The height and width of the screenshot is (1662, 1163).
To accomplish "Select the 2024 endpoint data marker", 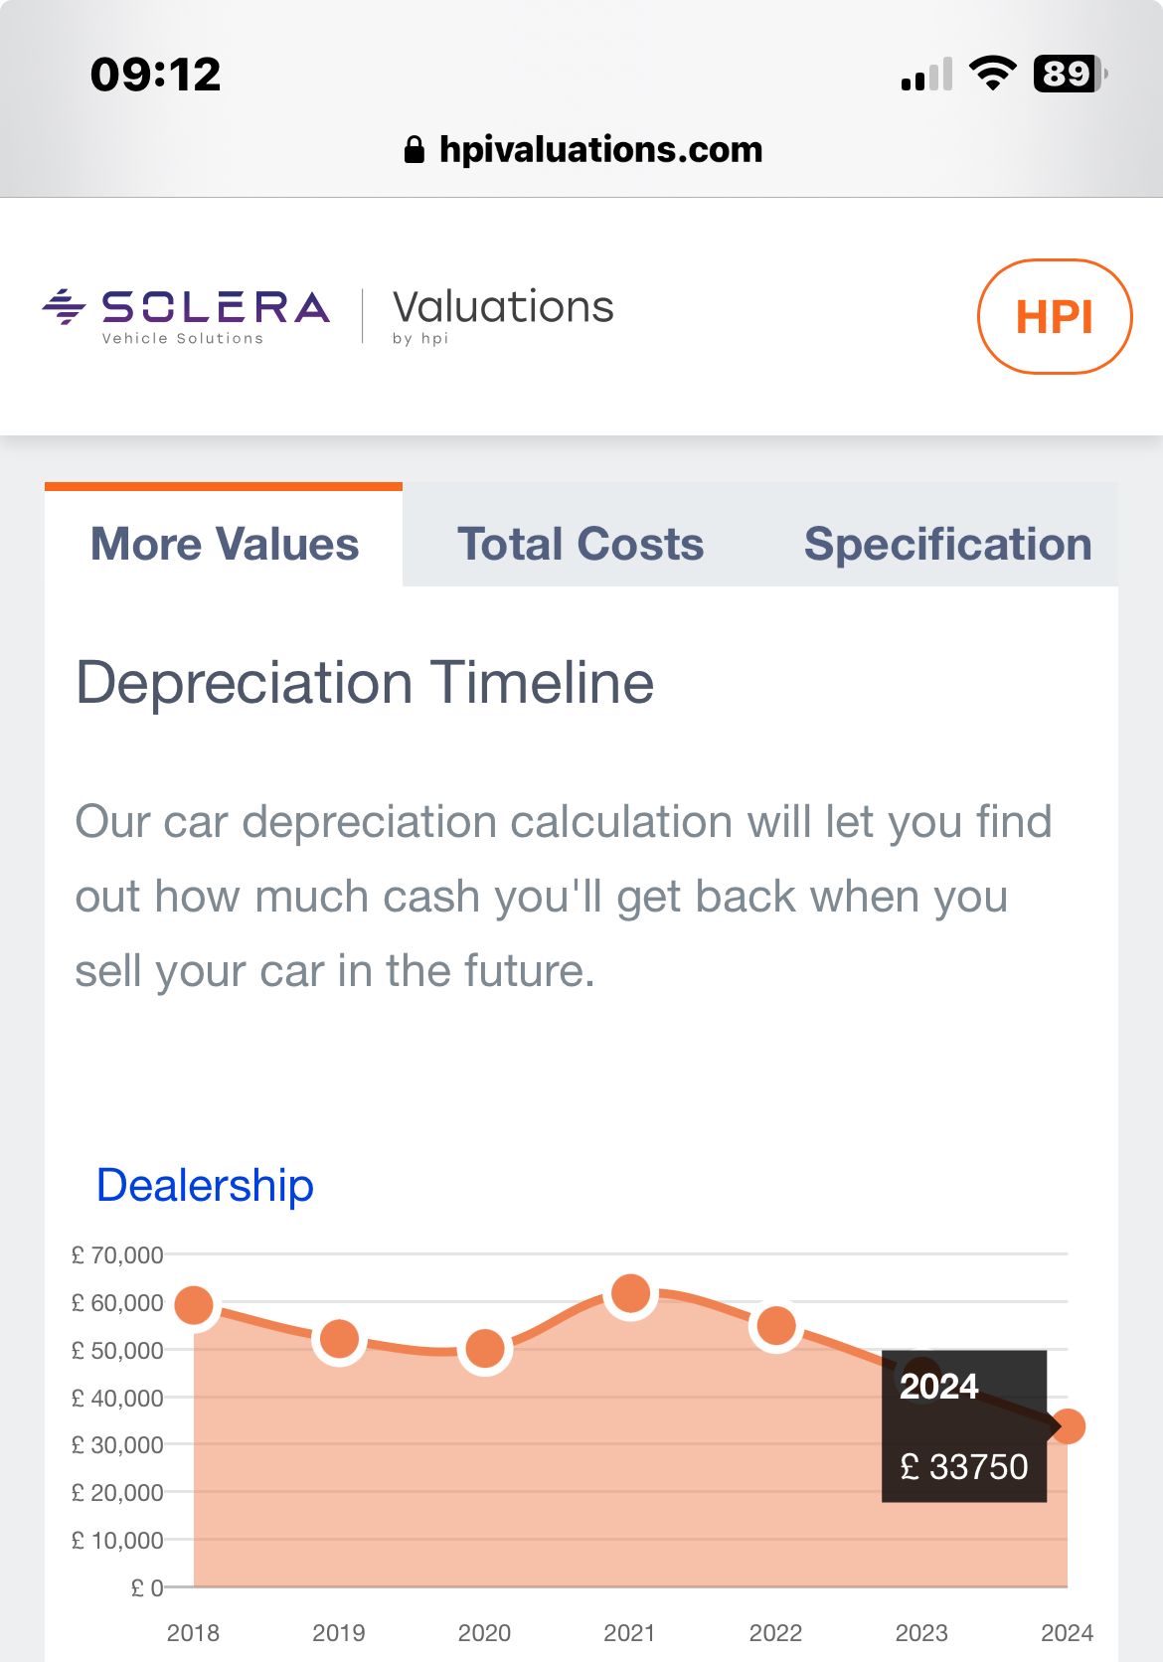I will 1069,1426.
